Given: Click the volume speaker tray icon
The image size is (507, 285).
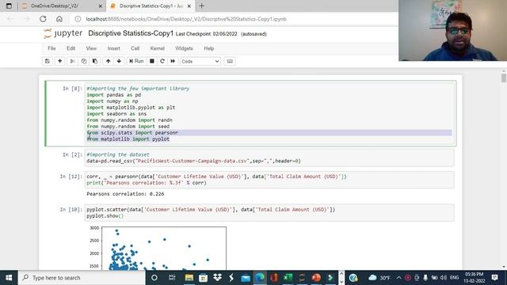Looking at the screenshot, I should click(x=444, y=278).
